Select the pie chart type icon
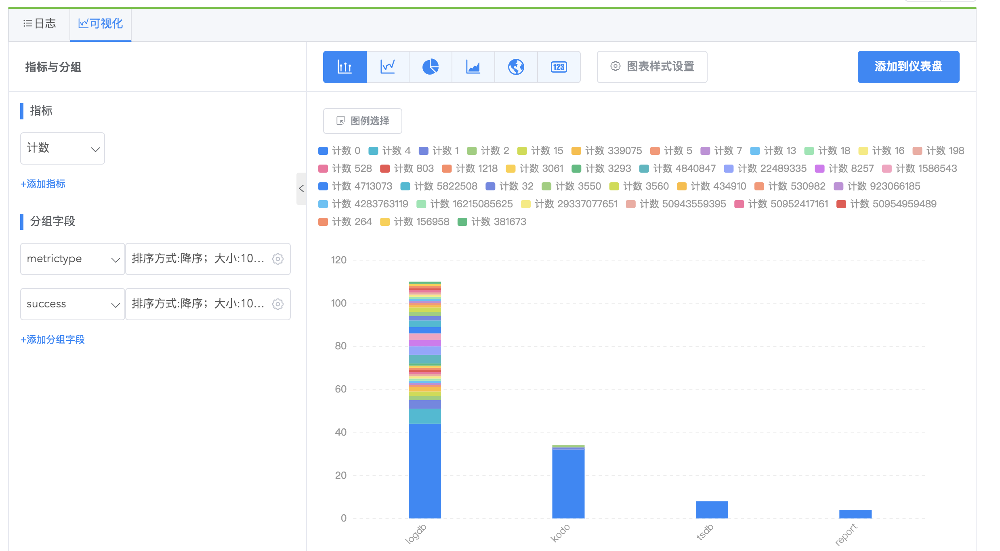 pyautogui.click(x=431, y=67)
